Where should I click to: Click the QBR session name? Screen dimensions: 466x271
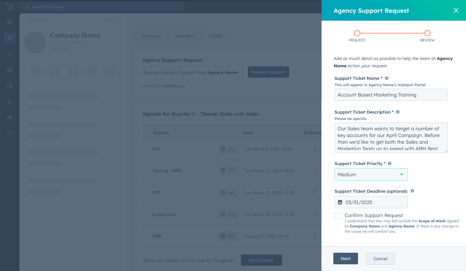(157, 236)
